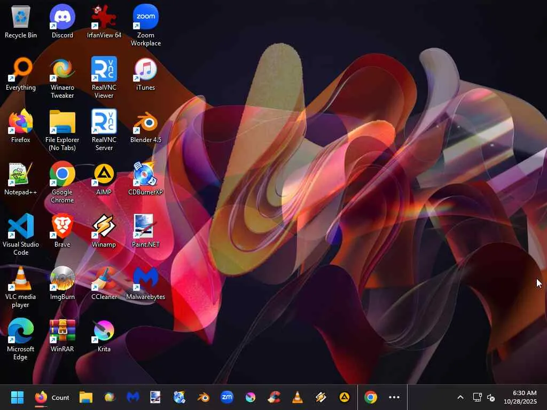This screenshot has height=410, width=547.
Task: Click the Krita taskbar icon
Action: [x=250, y=397]
